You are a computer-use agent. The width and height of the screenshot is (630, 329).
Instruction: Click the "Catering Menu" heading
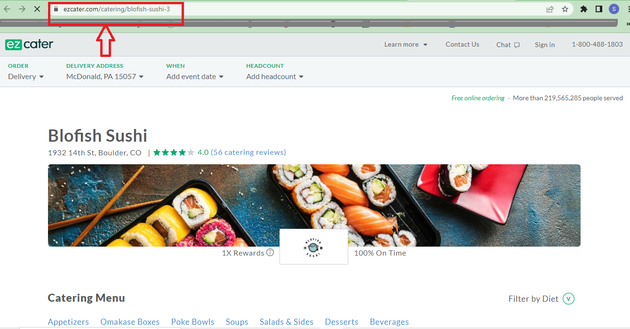[x=87, y=298]
